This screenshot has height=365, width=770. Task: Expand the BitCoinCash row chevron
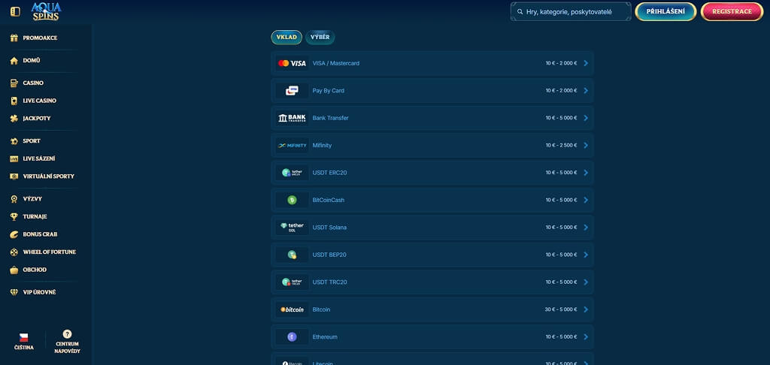click(x=585, y=201)
